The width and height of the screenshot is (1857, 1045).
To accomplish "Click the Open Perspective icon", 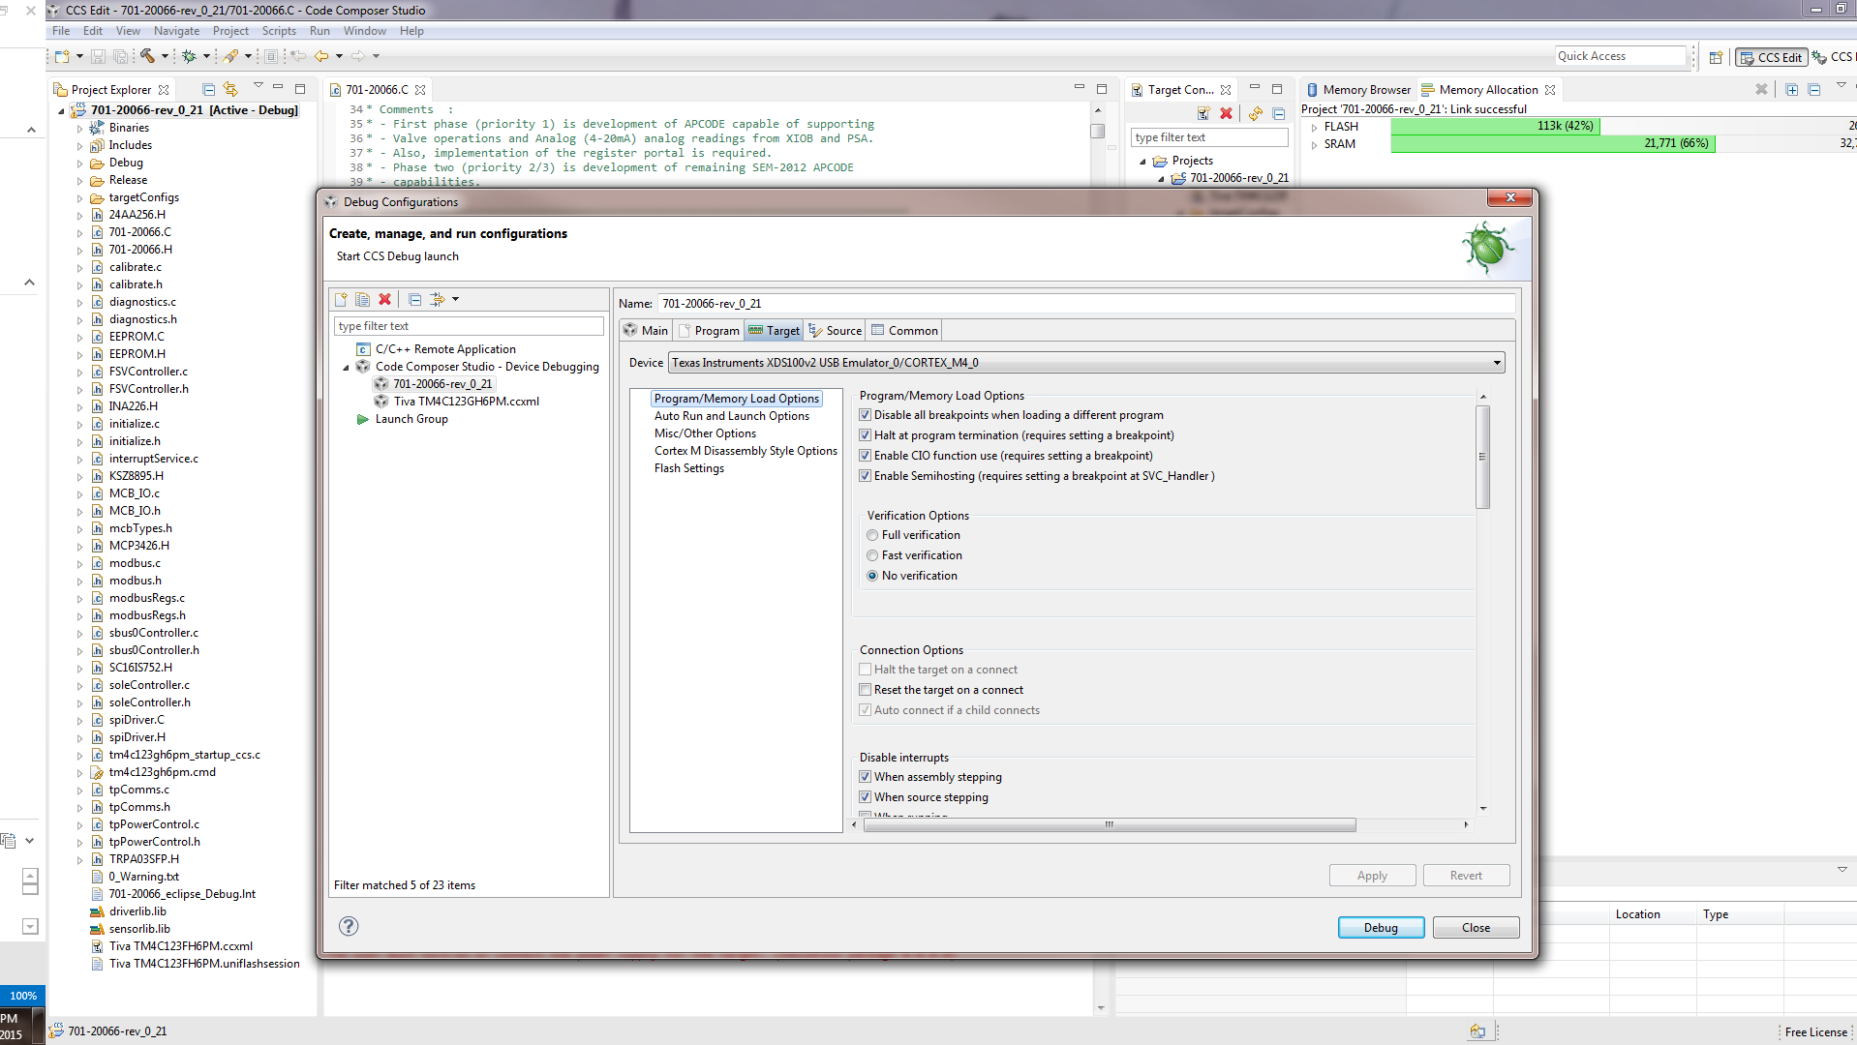I will point(1716,57).
